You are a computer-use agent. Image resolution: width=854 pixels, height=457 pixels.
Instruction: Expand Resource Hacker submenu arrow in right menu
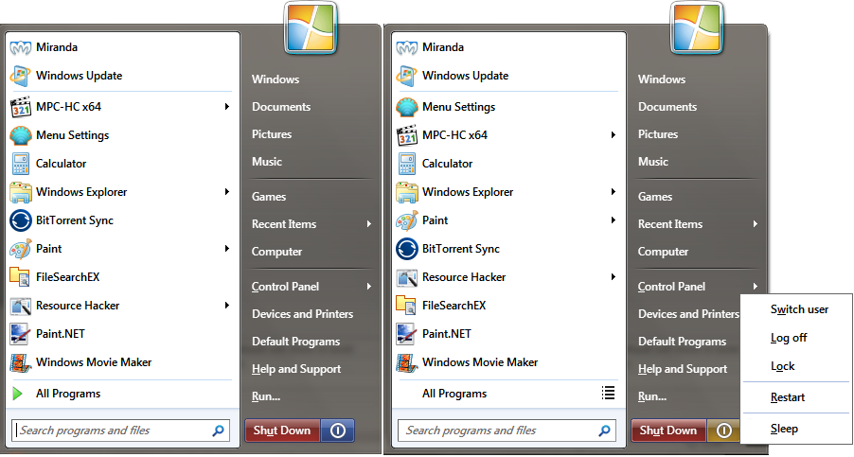point(614,277)
